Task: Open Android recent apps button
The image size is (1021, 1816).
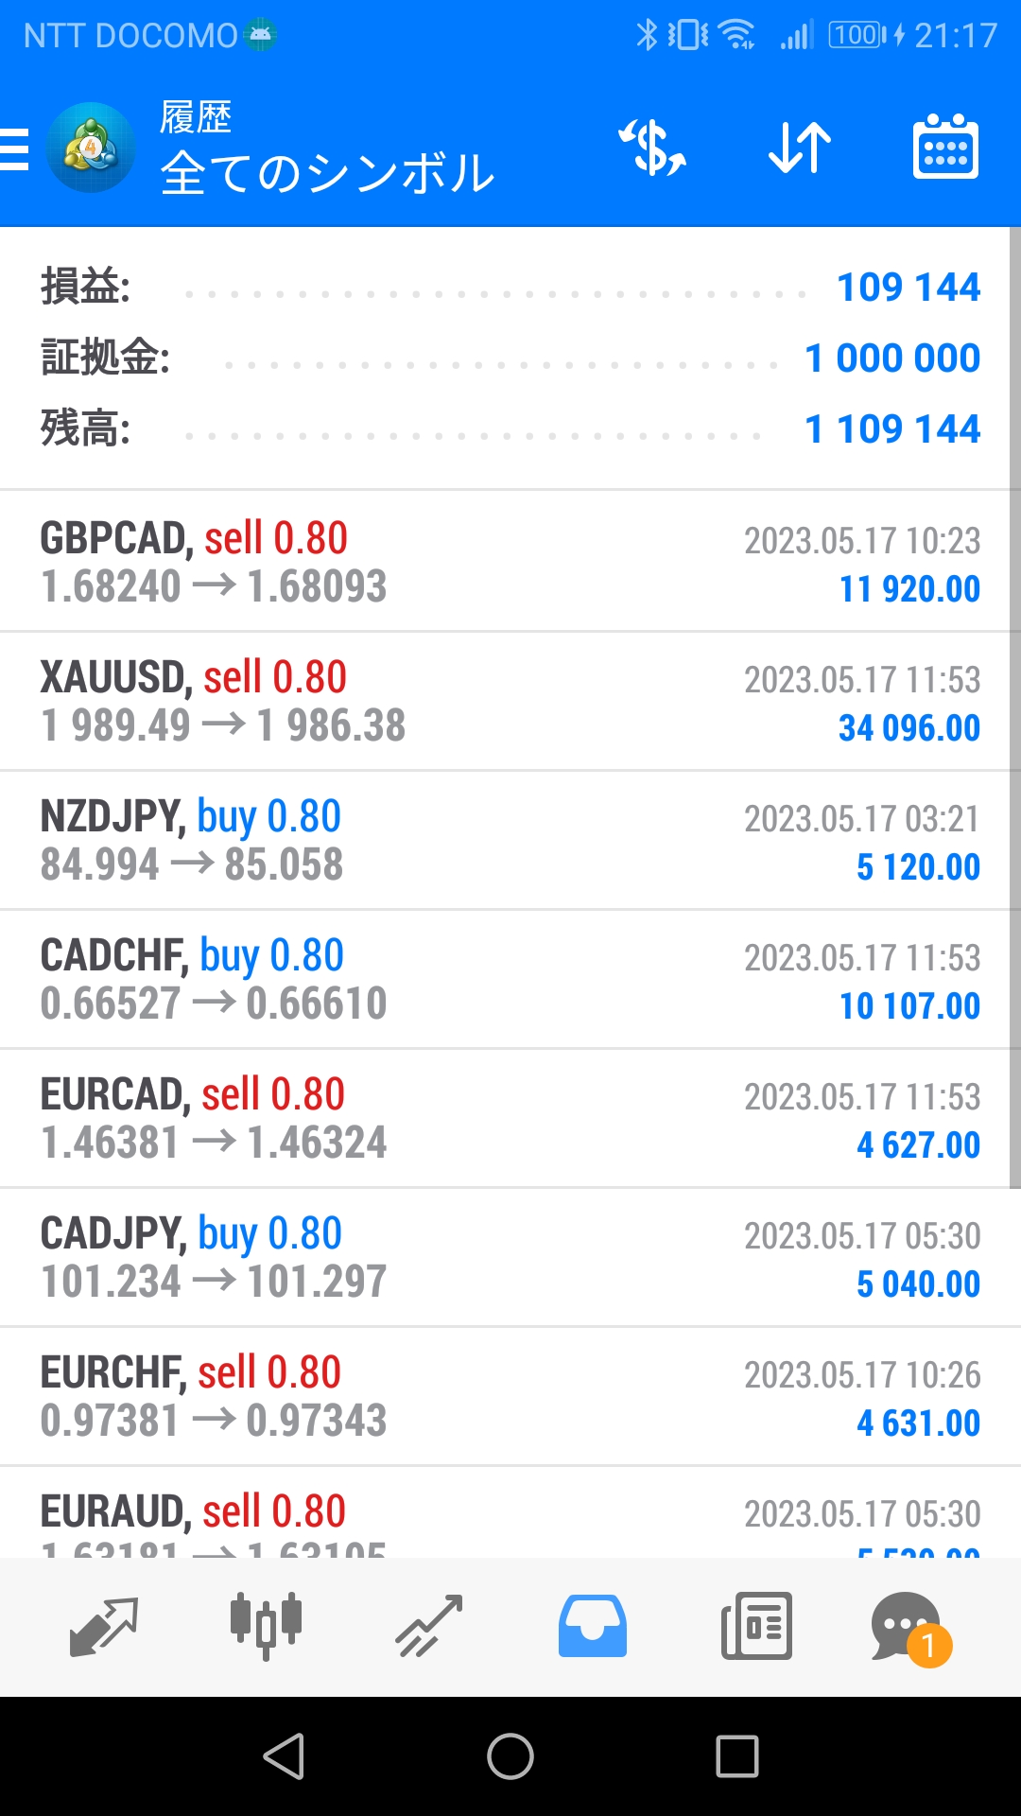Action: pyautogui.click(x=737, y=1756)
